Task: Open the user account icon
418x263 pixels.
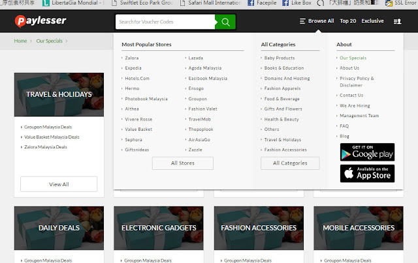Action: [x=398, y=21]
